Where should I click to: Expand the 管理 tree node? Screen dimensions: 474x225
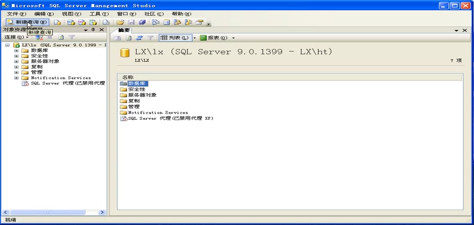(16, 73)
